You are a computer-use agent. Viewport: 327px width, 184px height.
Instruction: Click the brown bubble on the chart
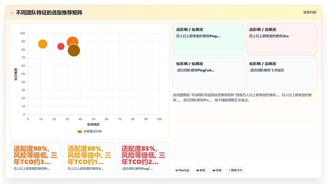pos(74,50)
